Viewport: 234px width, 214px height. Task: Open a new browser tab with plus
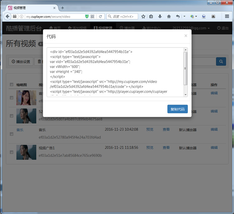point(62,8)
